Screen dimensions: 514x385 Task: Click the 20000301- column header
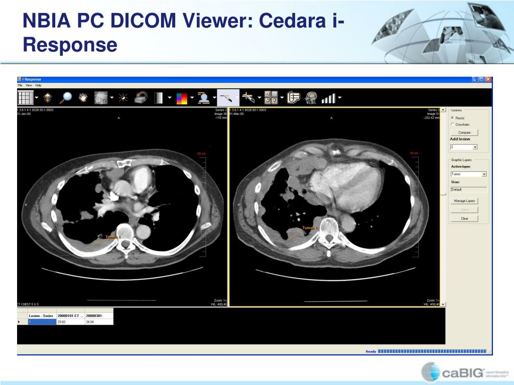[x=99, y=316]
